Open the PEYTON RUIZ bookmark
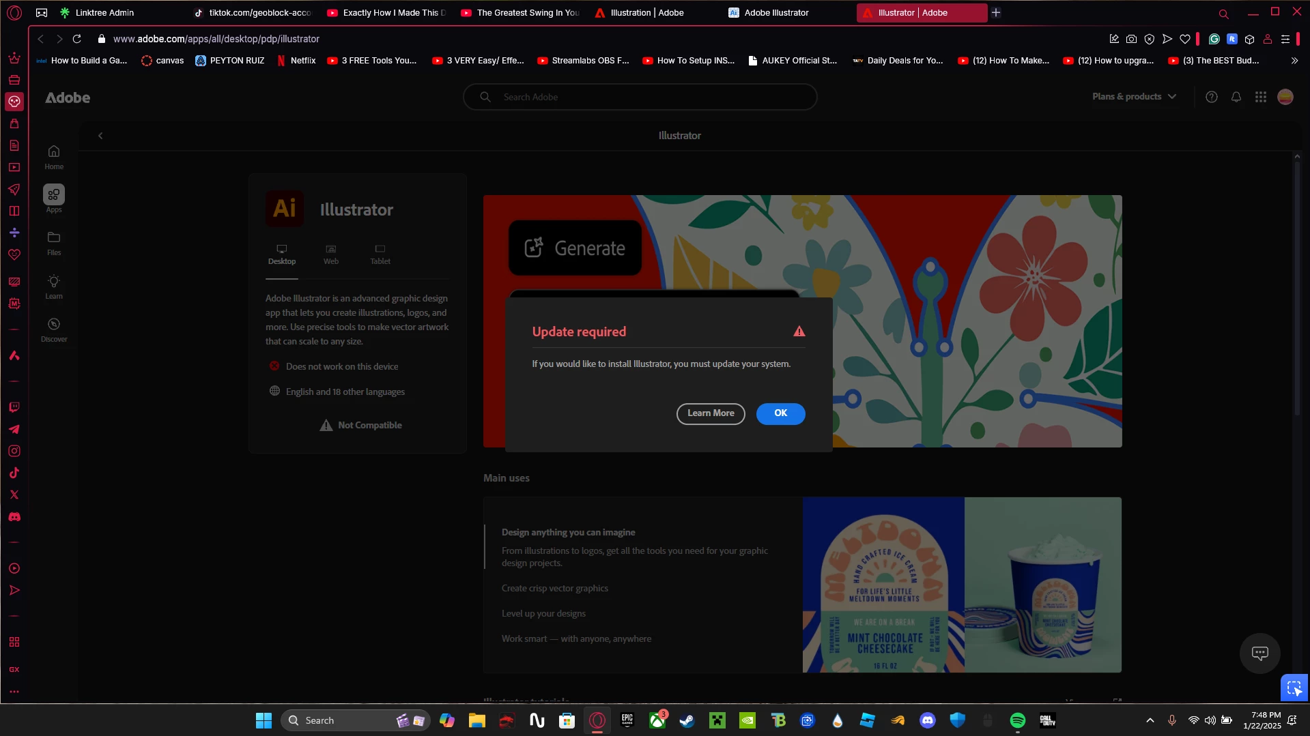 [230, 61]
